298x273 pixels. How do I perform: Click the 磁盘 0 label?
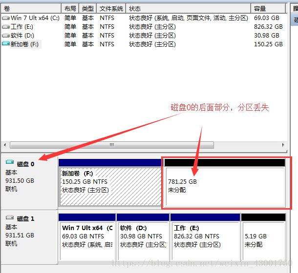(25, 164)
